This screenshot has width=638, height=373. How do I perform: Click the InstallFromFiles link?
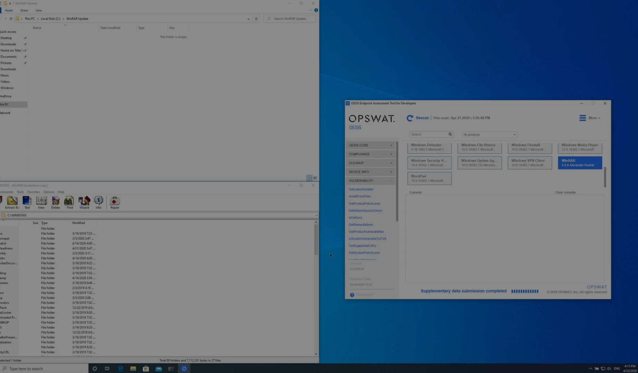pos(360,196)
